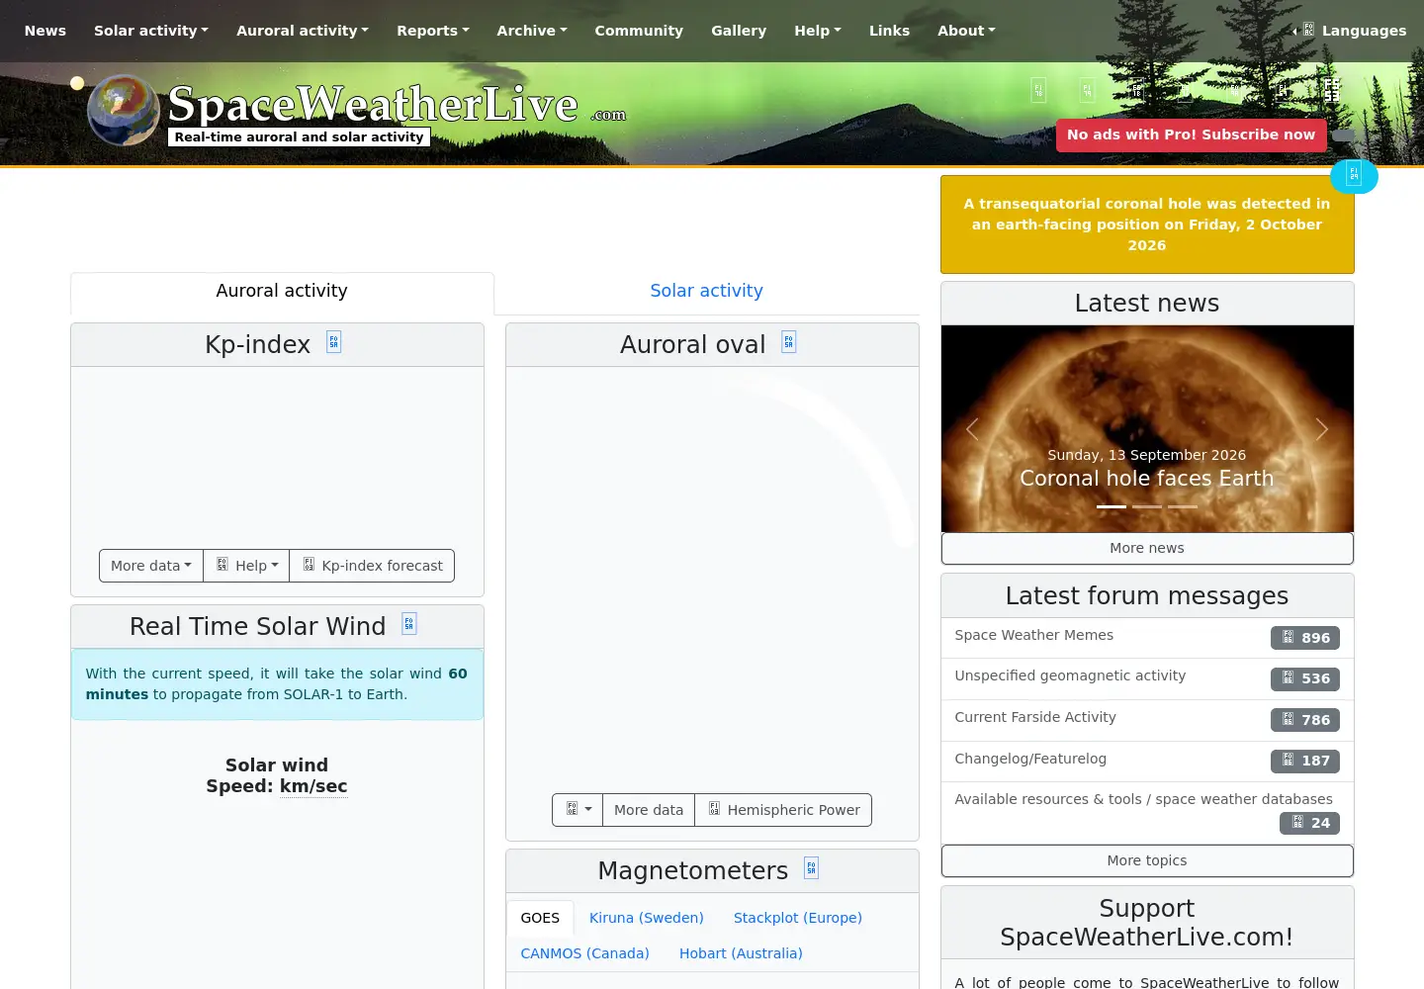Image resolution: width=1424 pixels, height=989 pixels.
Task: Click the More topics button
Action: tap(1147, 860)
